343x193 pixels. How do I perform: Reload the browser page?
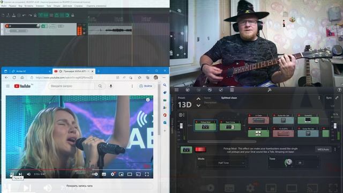pos(14,77)
